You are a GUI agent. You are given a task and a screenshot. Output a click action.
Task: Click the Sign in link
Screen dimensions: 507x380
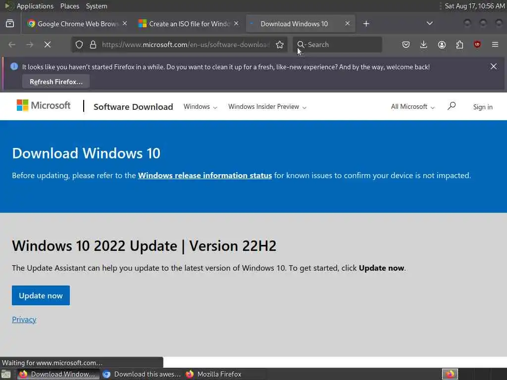pos(483,107)
